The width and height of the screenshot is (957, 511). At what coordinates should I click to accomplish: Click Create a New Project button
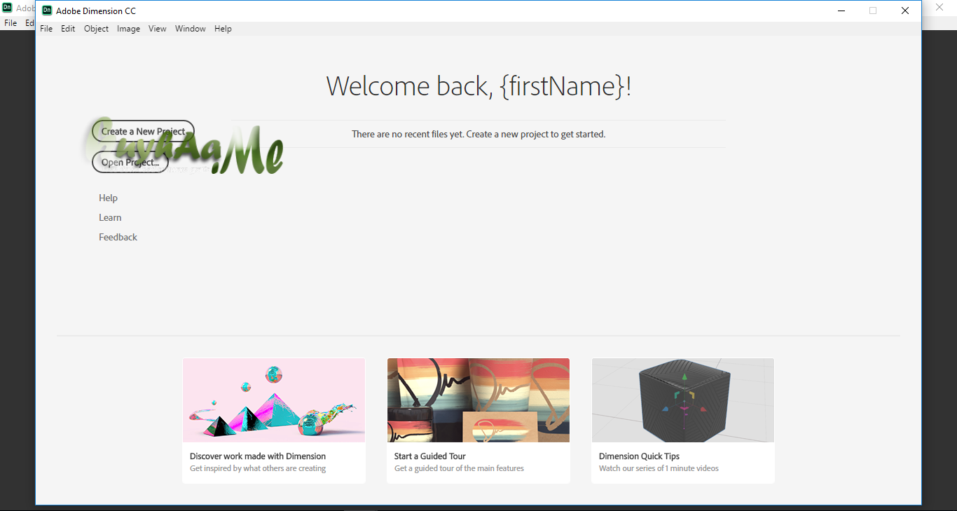[x=143, y=131]
